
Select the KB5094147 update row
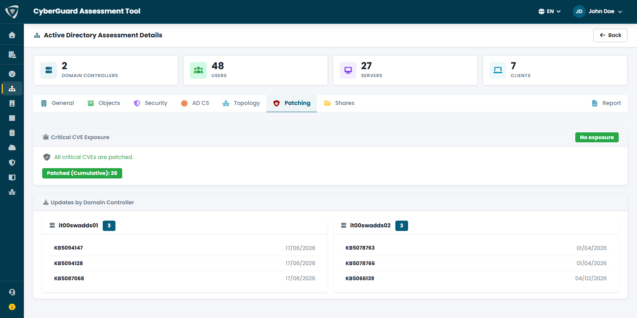tap(185, 248)
